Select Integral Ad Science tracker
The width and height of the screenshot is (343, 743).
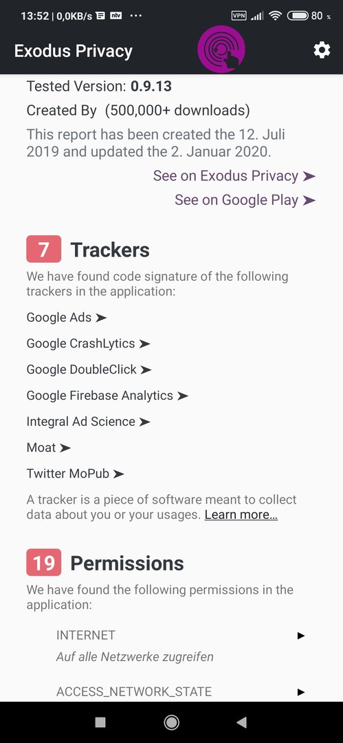89,422
